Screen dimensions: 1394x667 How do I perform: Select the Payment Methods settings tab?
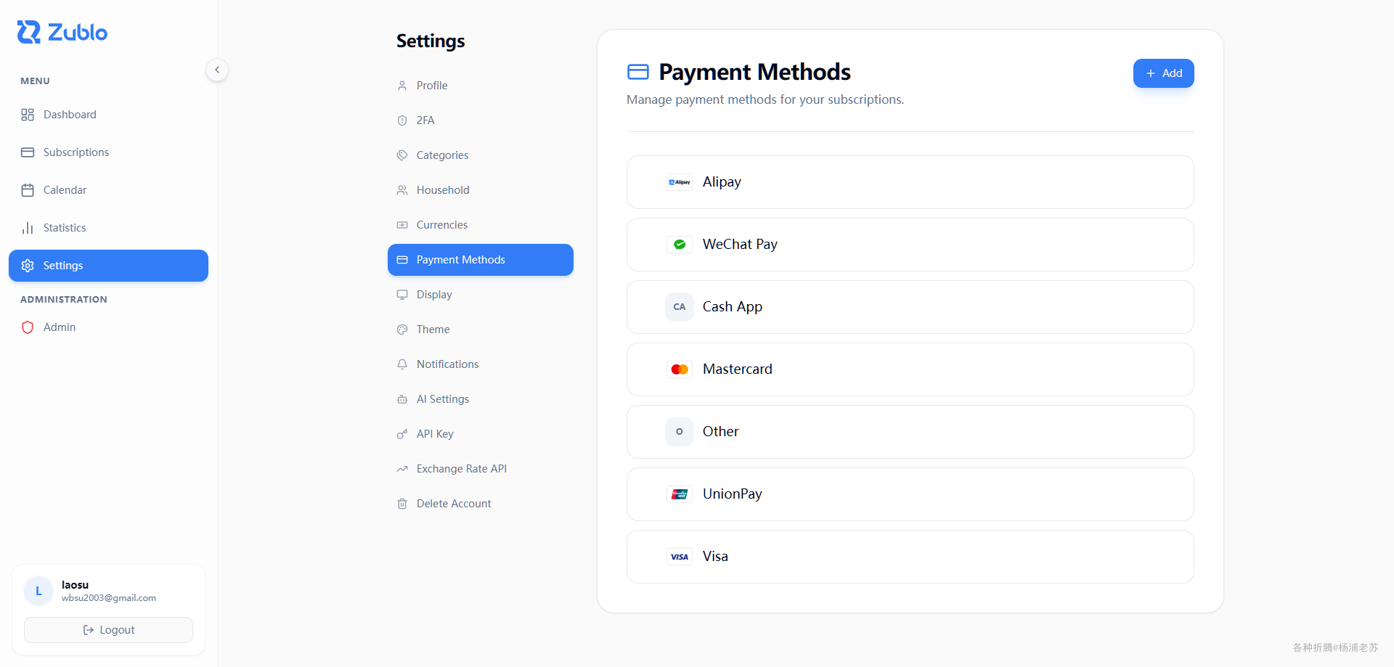click(481, 260)
